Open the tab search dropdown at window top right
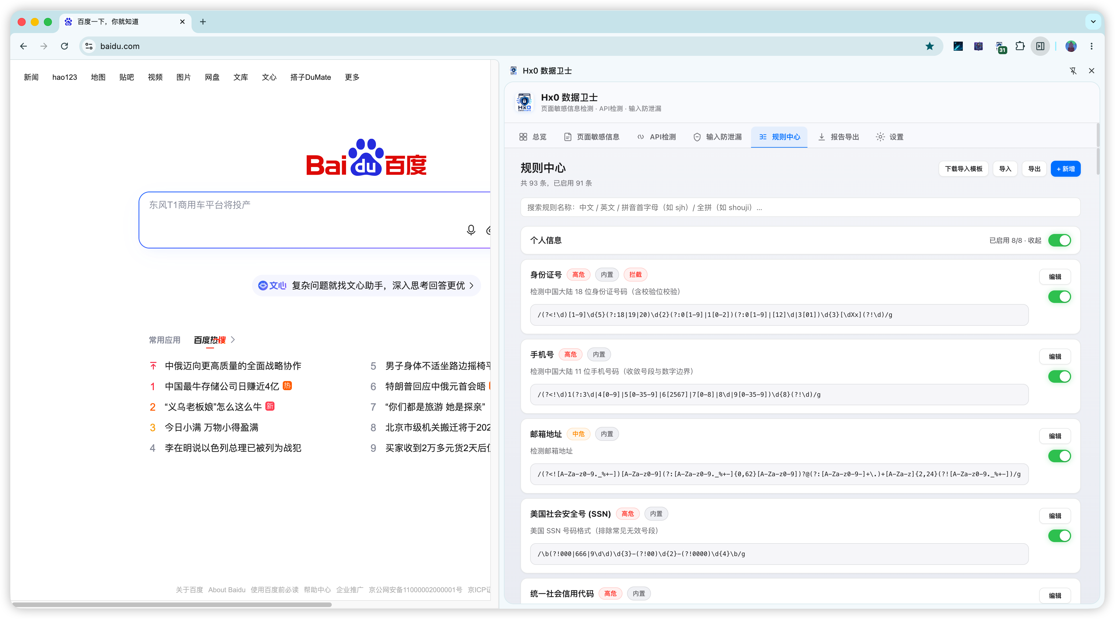1115x619 pixels. pos(1093,22)
